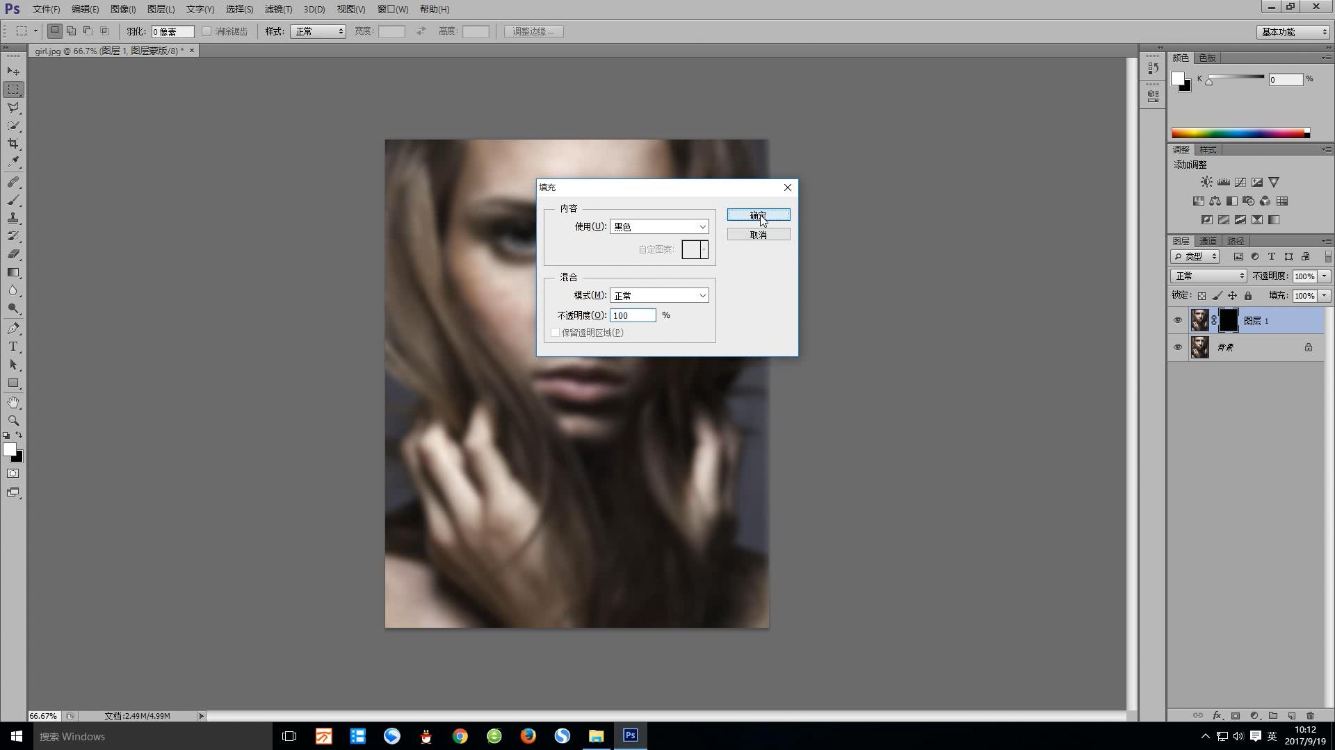
Task: Switch to the 样式 panel tab
Action: click(x=1208, y=149)
